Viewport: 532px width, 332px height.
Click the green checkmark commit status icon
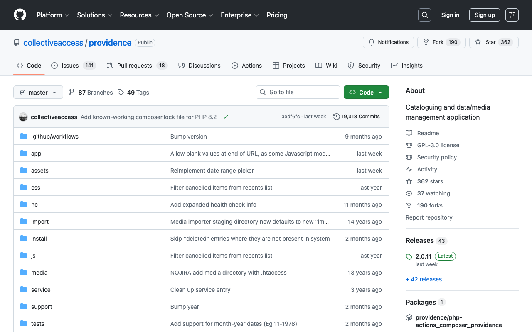226,117
